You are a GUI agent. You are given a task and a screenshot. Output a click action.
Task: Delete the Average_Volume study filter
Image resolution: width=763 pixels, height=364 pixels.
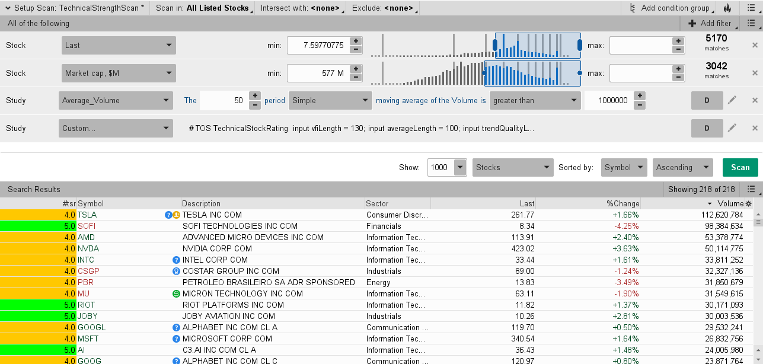[x=755, y=100]
